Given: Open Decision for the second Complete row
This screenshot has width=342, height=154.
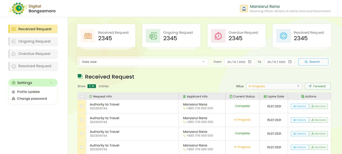Looking at the screenshot, I should (x=318, y=134).
